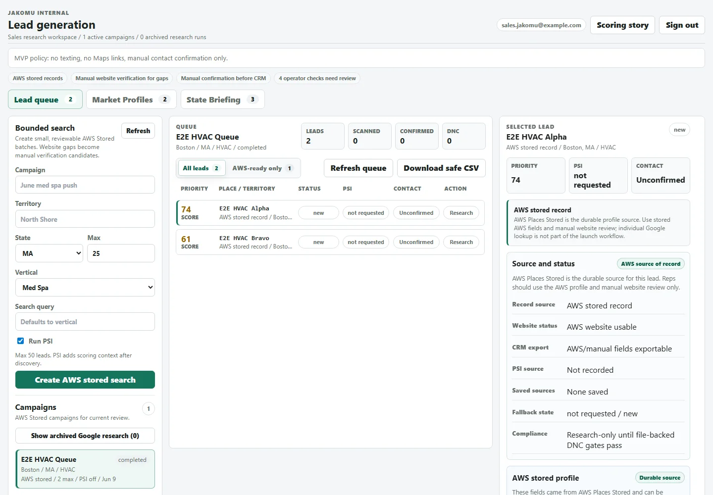The height and width of the screenshot is (495, 713).
Task: Click the E2E HVAC Alpha selected lead title
Action: 536,137
